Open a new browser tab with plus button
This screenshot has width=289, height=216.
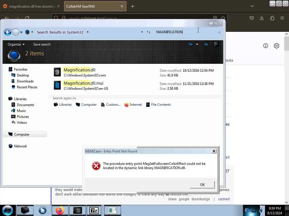133,6
